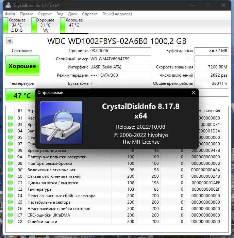The height and width of the screenshot is (238, 234).
Task: Click the status circle for attribute C1
Action: click(x=10, y=183)
